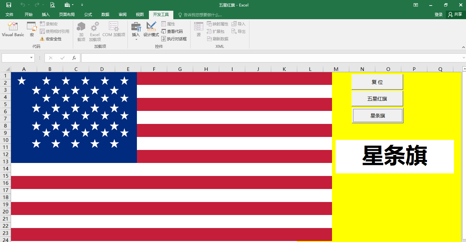Open the 文件 File tab
Image resolution: width=466 pixels, height=242 pixels.
[x=9, y=15]
